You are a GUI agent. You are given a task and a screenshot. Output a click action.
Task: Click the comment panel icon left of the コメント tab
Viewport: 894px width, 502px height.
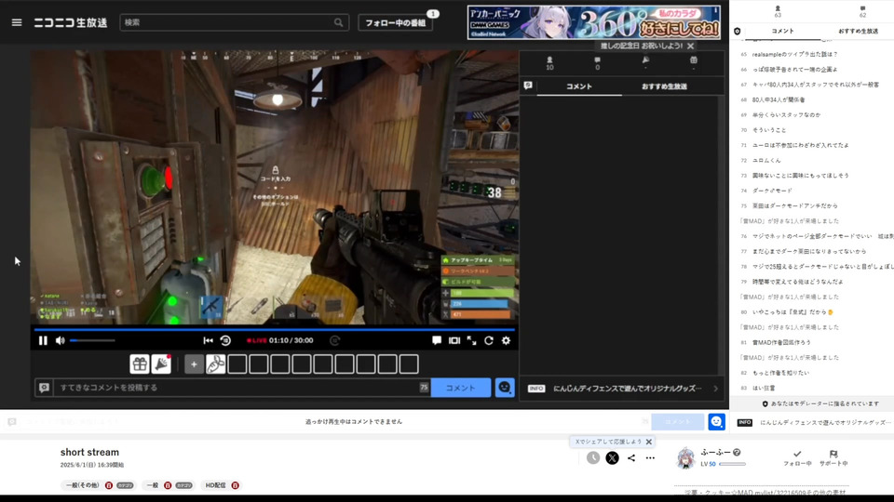(x=528, y=86)
